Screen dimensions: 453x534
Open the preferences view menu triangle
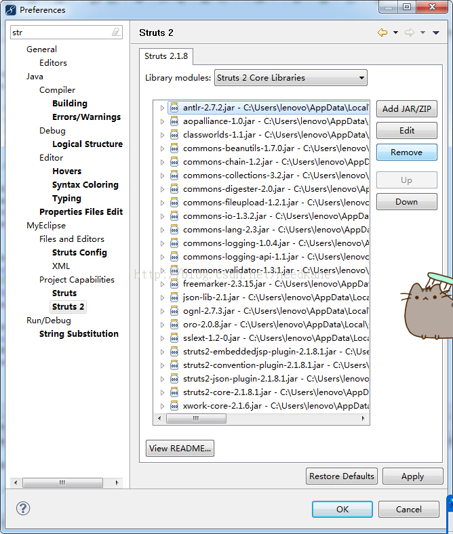(x=436, y=33)
